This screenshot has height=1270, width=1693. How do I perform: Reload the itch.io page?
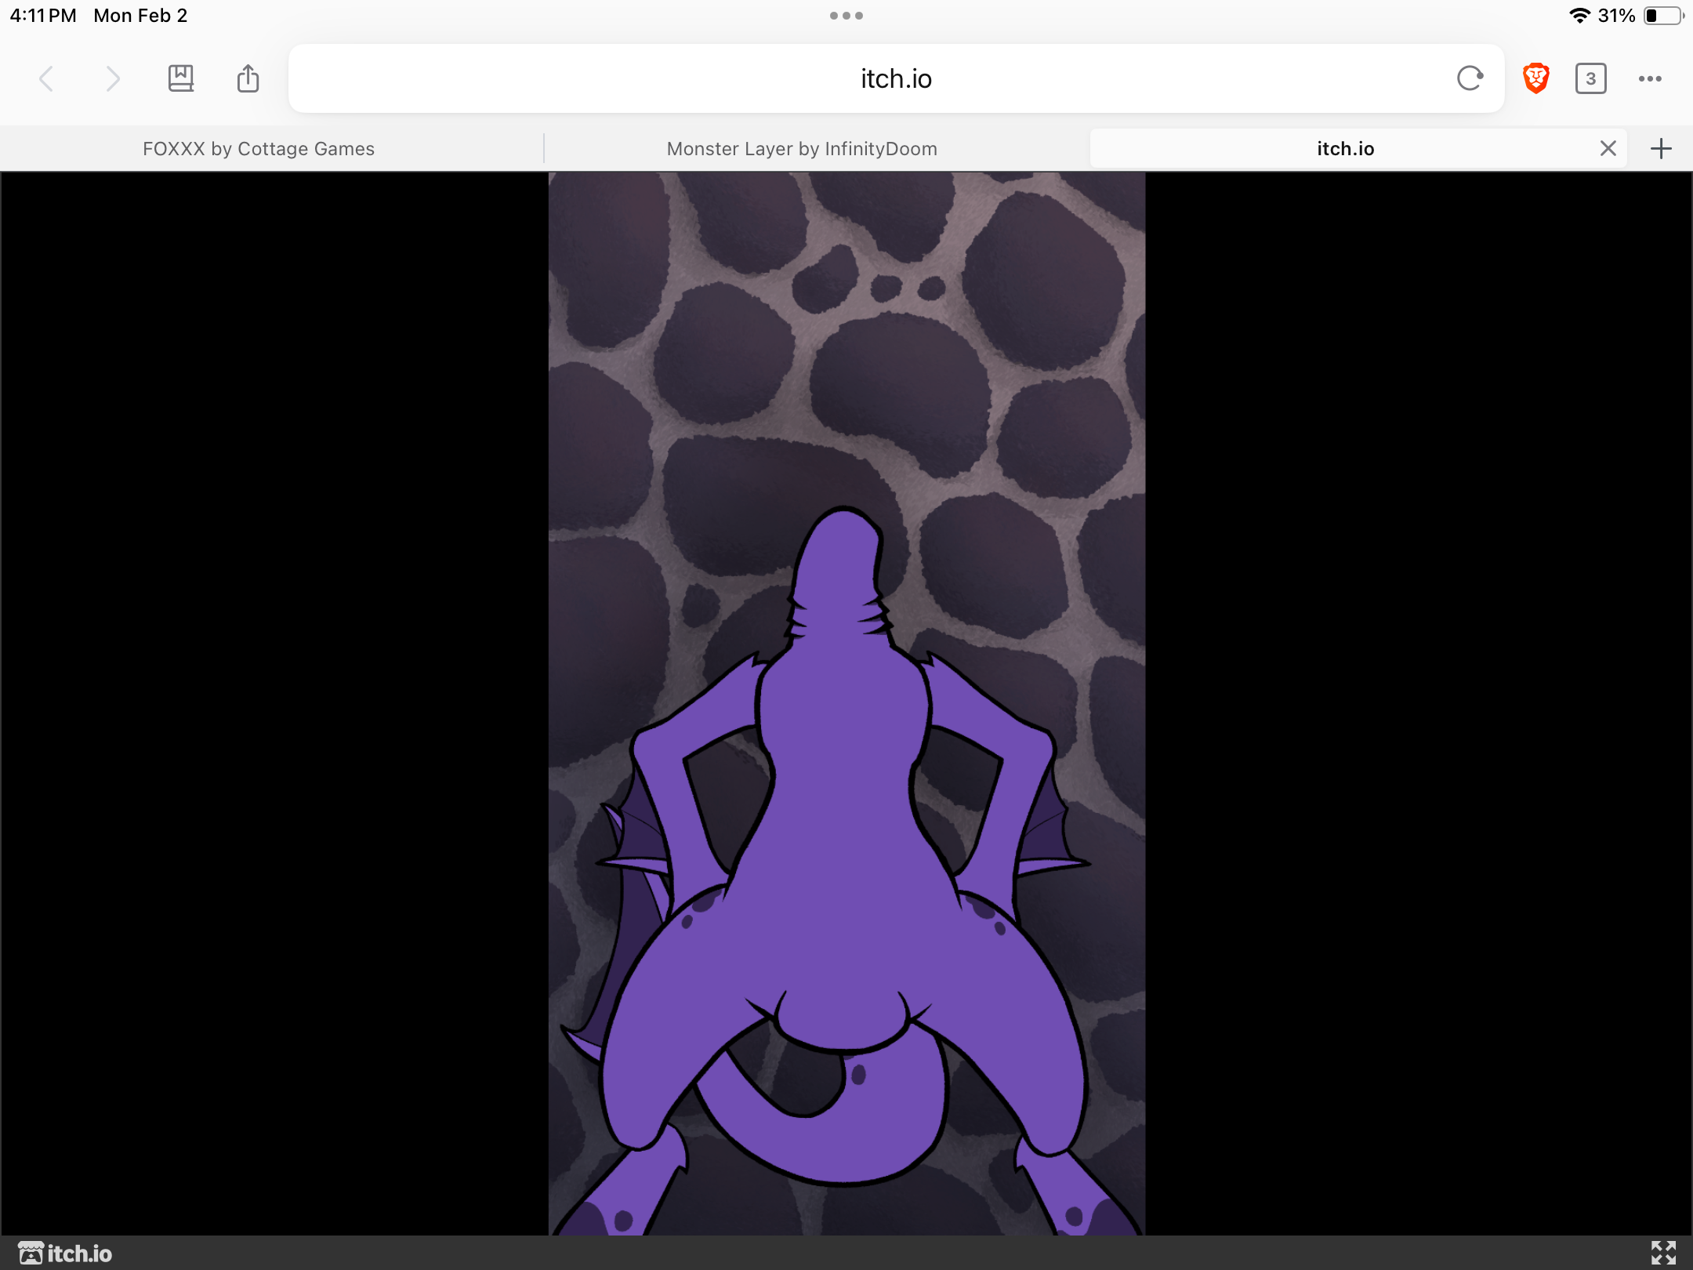click(x=1470, y=78)
